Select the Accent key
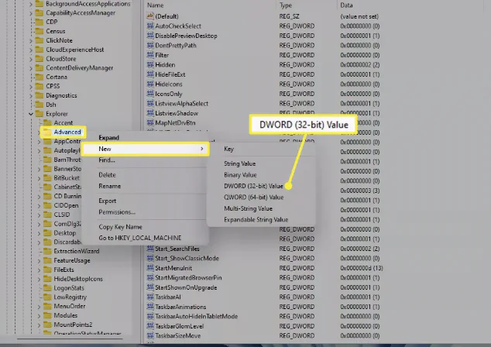Viewport: 491px width, 347px height. coord(64,123)
